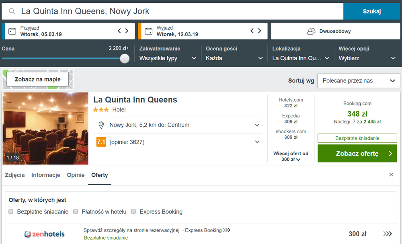
Task: Click the hotel search input field
Action: click(172, 11)
